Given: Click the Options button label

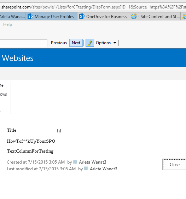Looking at the screenshot, I should coord(103,43).
